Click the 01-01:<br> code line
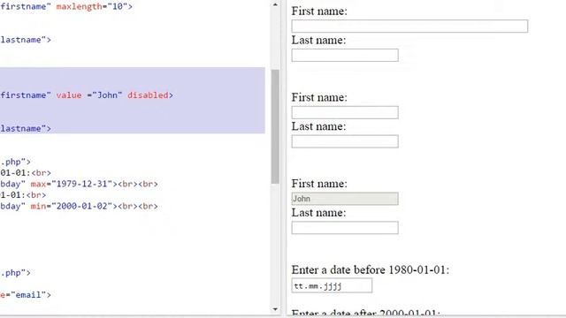The height and width of the screenshot is (318, 566). click(26, 173)
